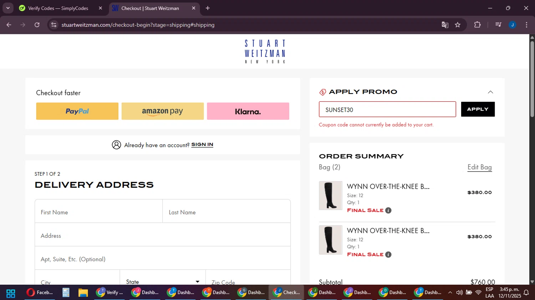Image resolution: width=535 pixels, height=300 pixels.
Task: Click the page vertical scrollbar
Action: point(532,79)
